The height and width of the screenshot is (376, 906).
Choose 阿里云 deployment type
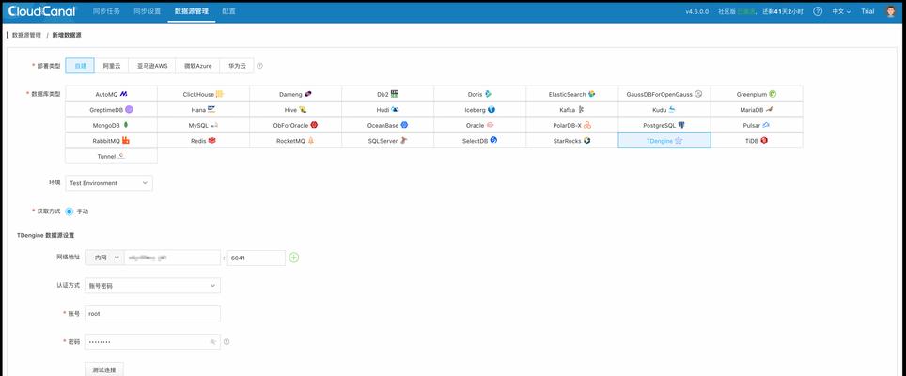coord(112,66)
